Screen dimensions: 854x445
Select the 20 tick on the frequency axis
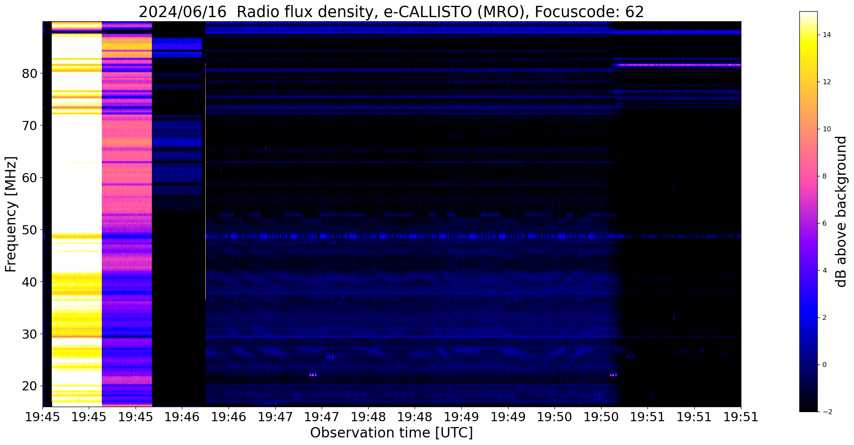(30, 386)
